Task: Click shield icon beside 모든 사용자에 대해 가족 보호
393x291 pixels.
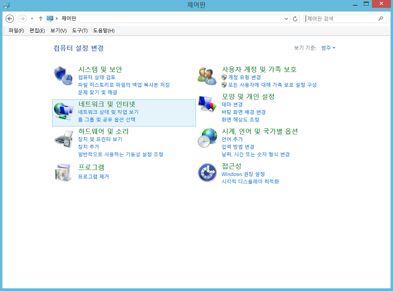Action: 224,85
